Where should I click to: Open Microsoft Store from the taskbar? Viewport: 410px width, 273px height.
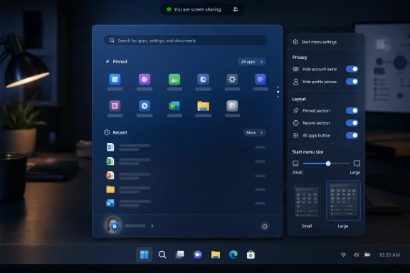click(x=251, y=255)
